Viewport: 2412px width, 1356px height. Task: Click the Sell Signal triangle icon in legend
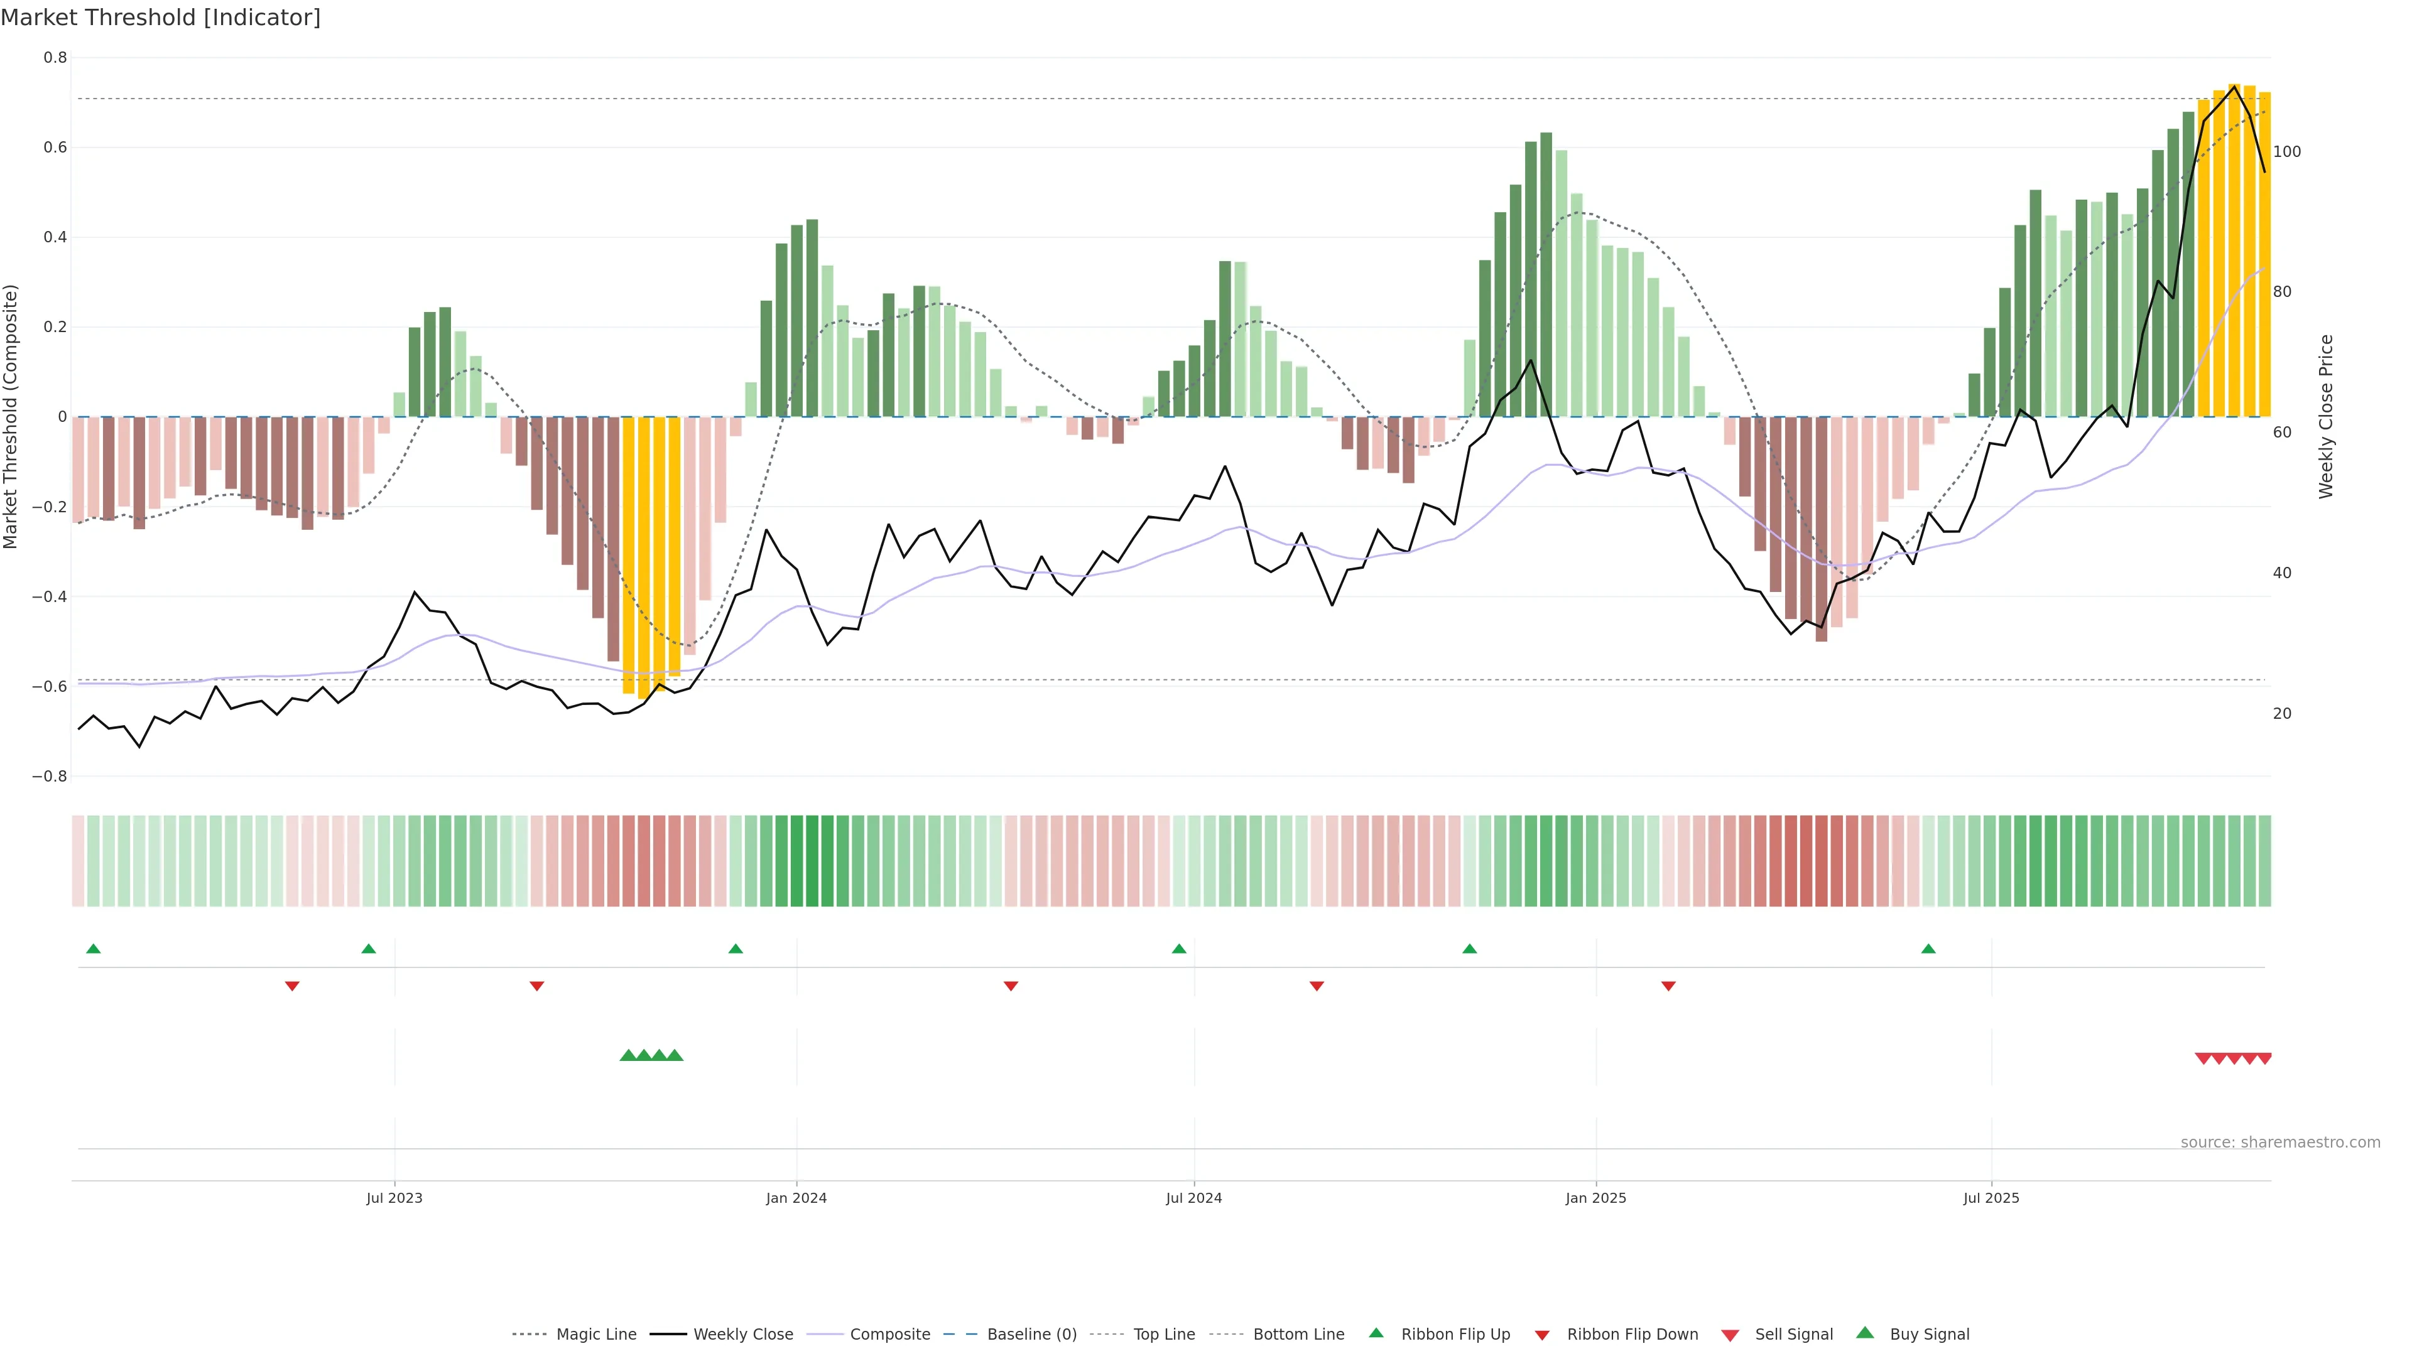(x=1730, y=1335)
